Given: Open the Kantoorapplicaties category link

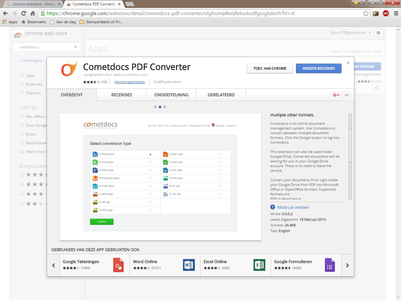Looking at the screenshot, I should click(130, 82).
